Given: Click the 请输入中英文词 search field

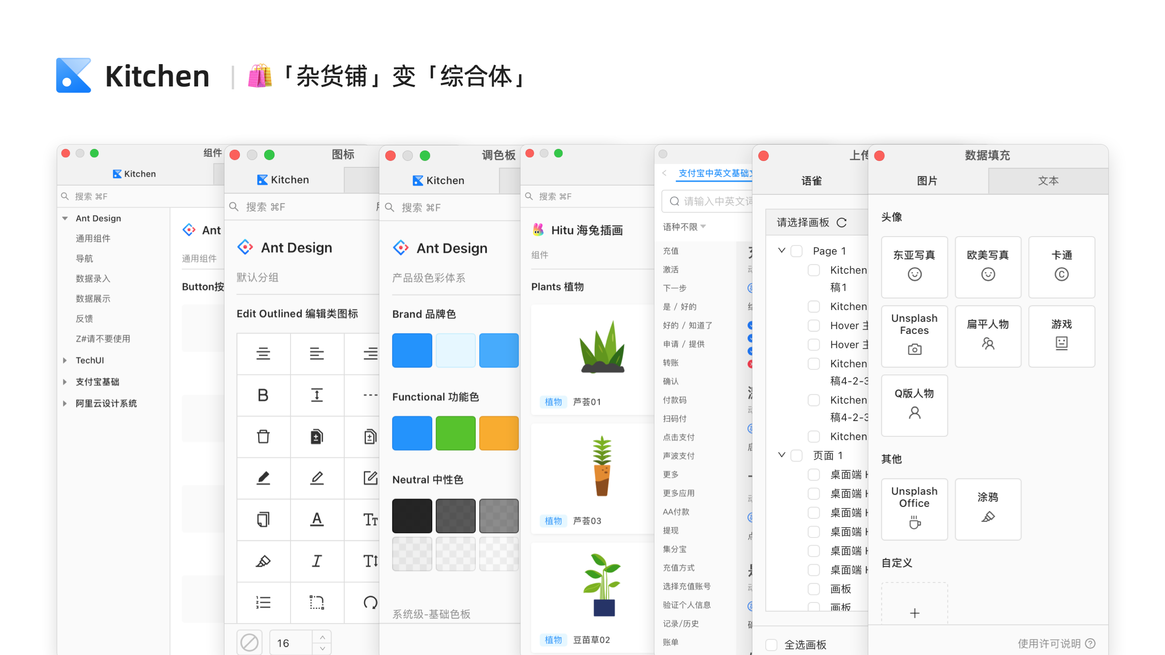Looking at the screenshot, I should 707,201.
